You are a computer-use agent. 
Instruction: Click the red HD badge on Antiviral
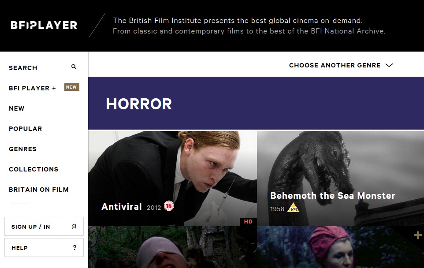pos(248,222)
